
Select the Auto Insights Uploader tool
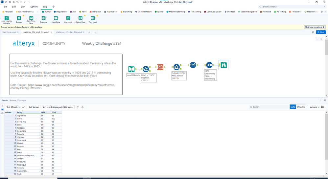(x=7, y=20)
